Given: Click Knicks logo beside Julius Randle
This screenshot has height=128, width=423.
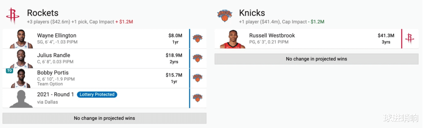Looking at the screenshot, I should (x=198, y=58).
